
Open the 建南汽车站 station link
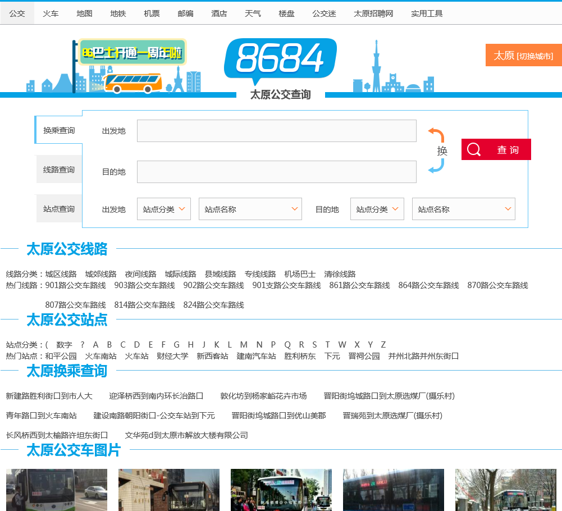pos(256,355)
